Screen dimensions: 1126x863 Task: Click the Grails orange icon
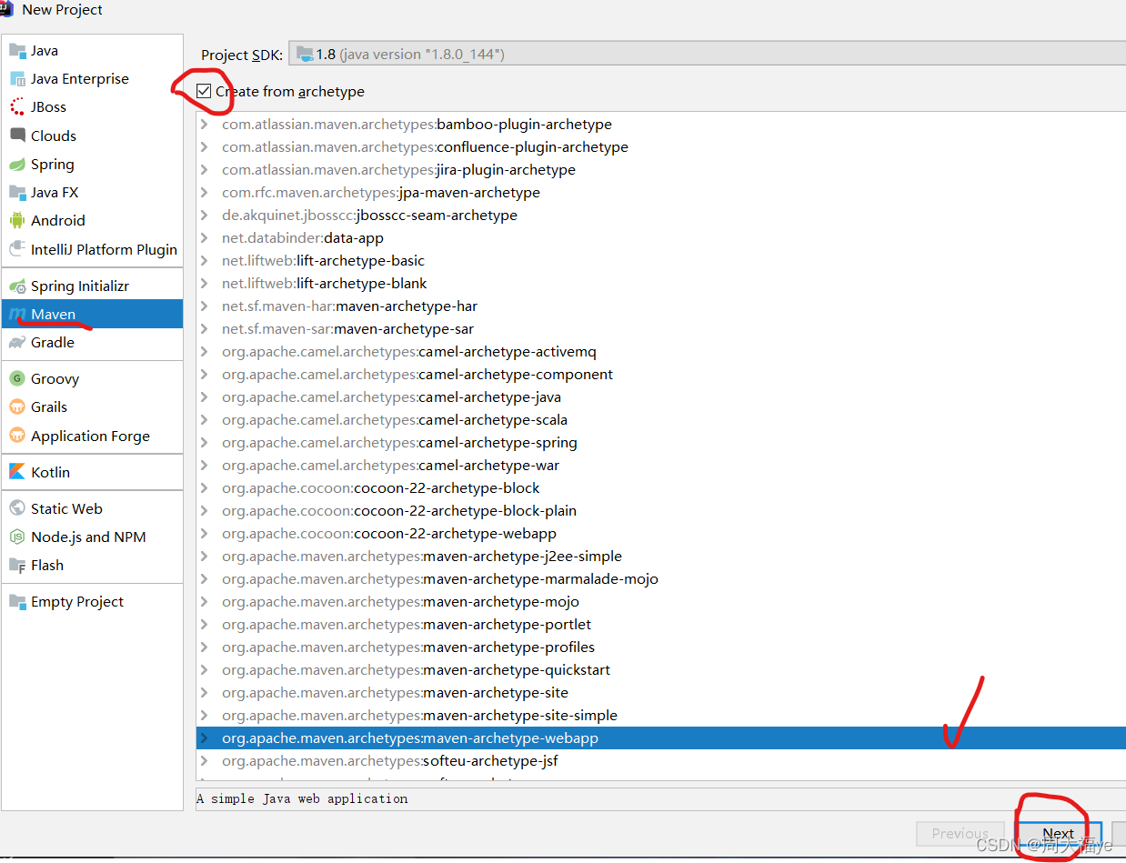[17, 407]
